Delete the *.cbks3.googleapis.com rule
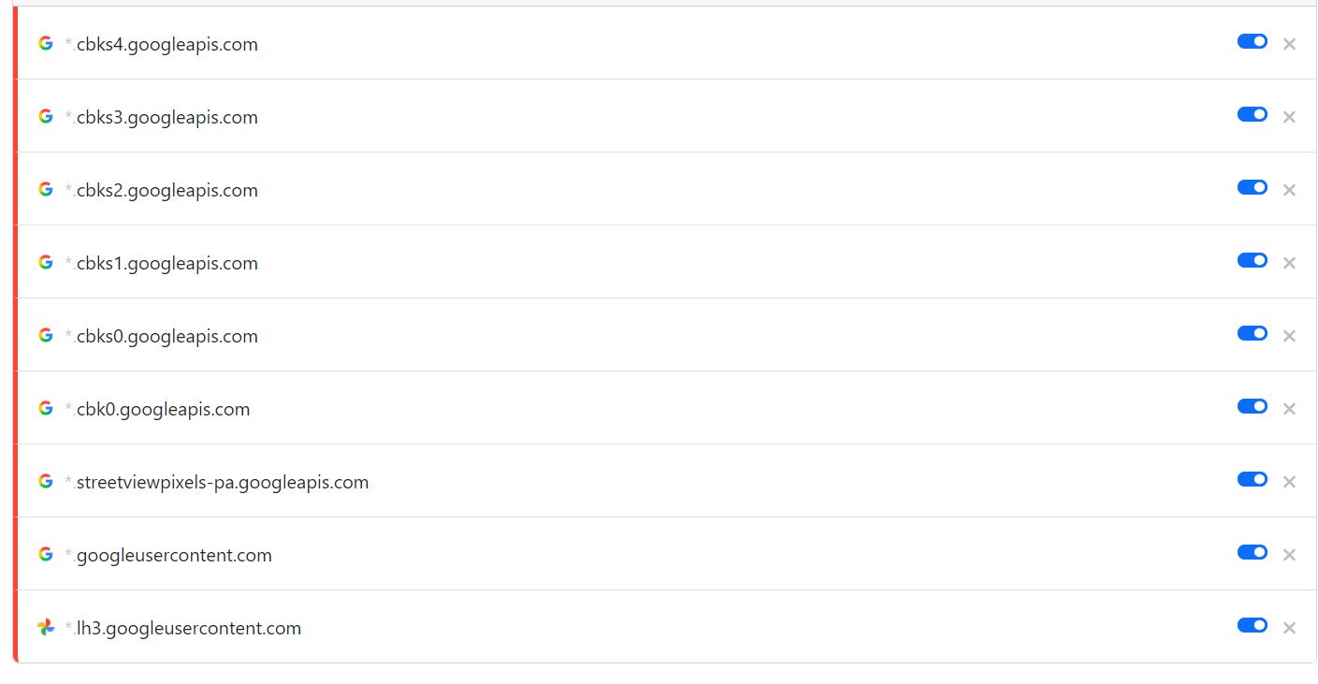Viewport: 1318px width, 684px height. point(1289,117)
